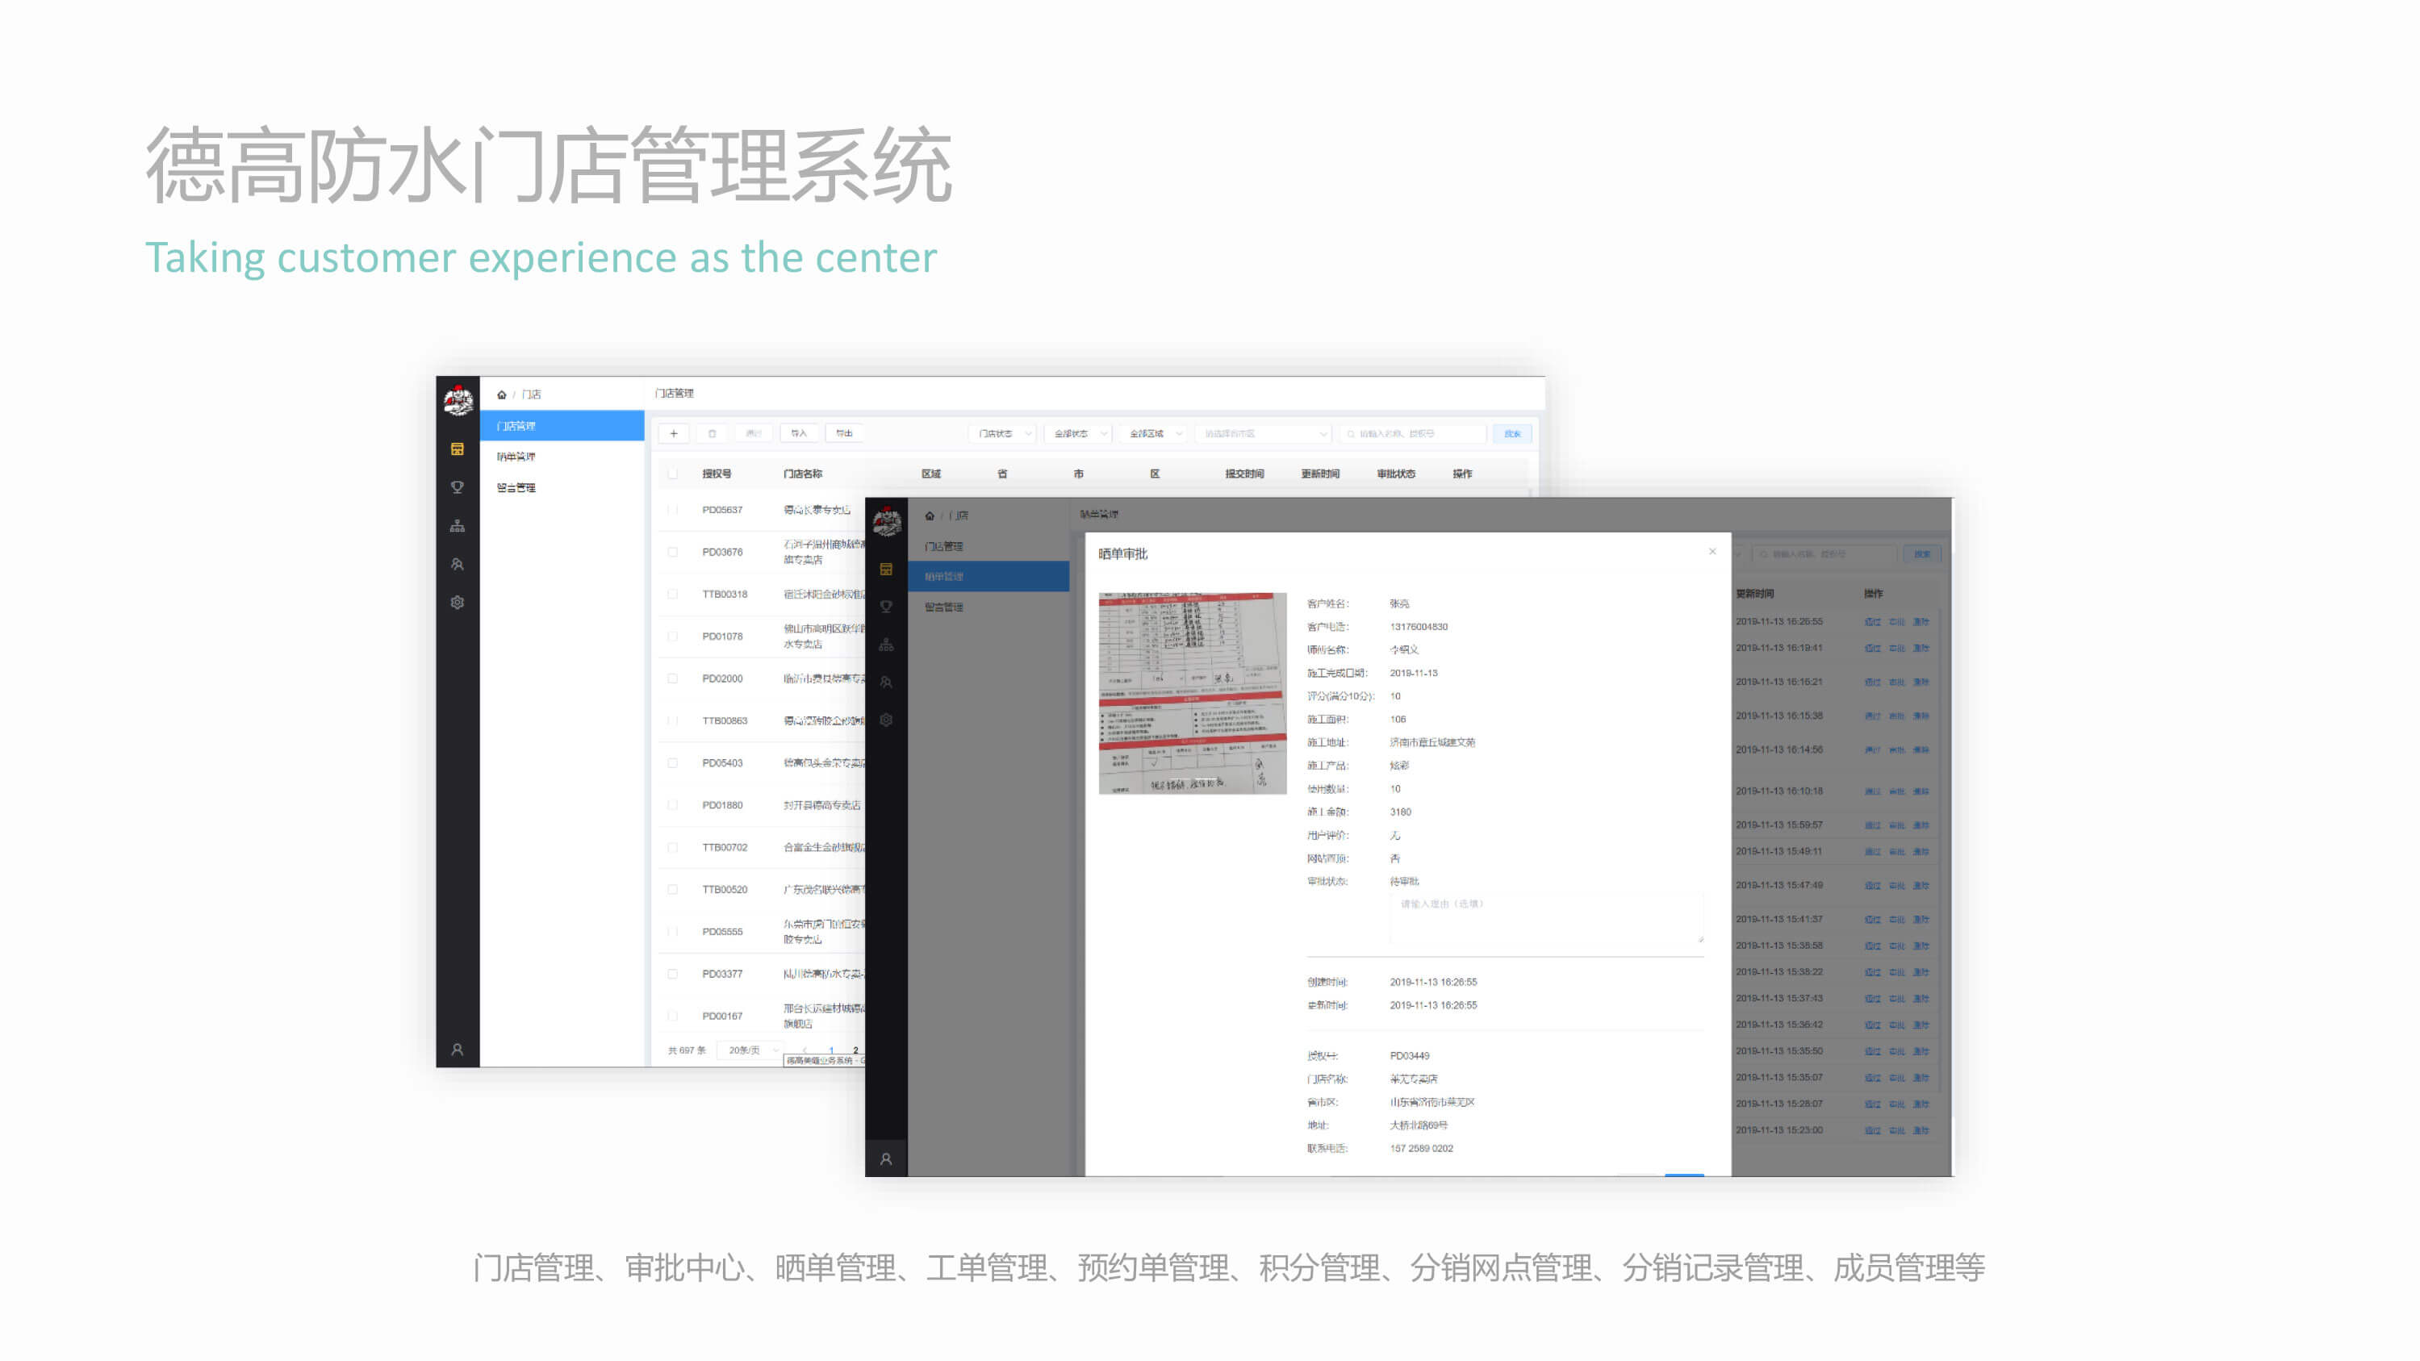This screenshot has width=2420, height=1361.
Task: Select 门店管理 in back window menu
Action: (x=562, y=425)
